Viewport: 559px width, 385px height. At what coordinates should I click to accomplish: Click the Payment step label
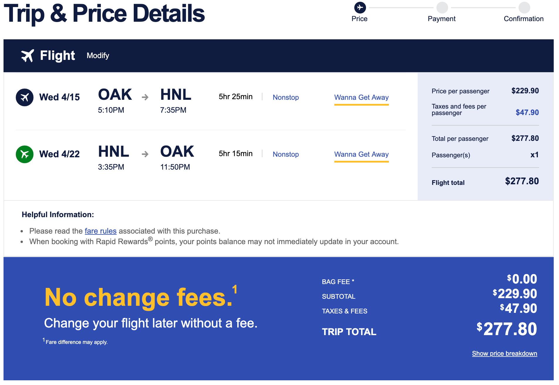[441, 19]
